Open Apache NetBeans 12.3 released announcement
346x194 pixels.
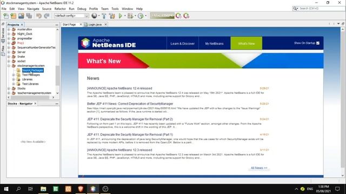coord(119,150)
